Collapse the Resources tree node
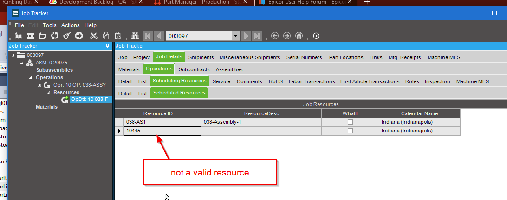507x200 pixels. point(48,93)
